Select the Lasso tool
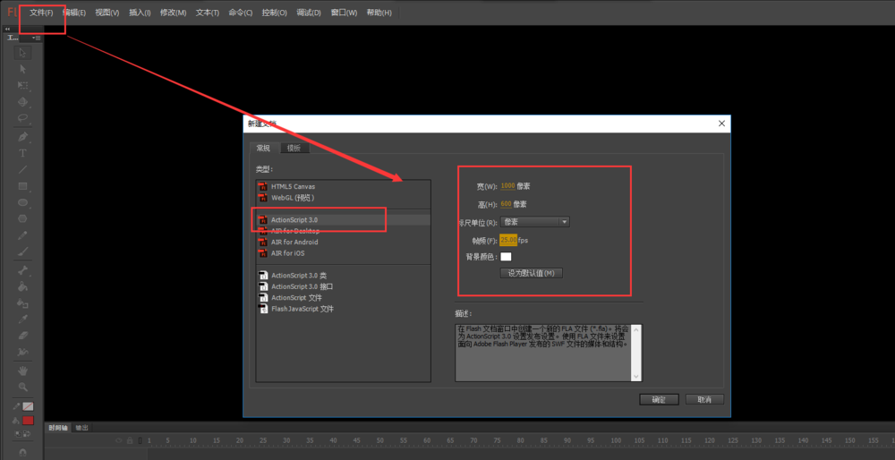 pos(23,119)
